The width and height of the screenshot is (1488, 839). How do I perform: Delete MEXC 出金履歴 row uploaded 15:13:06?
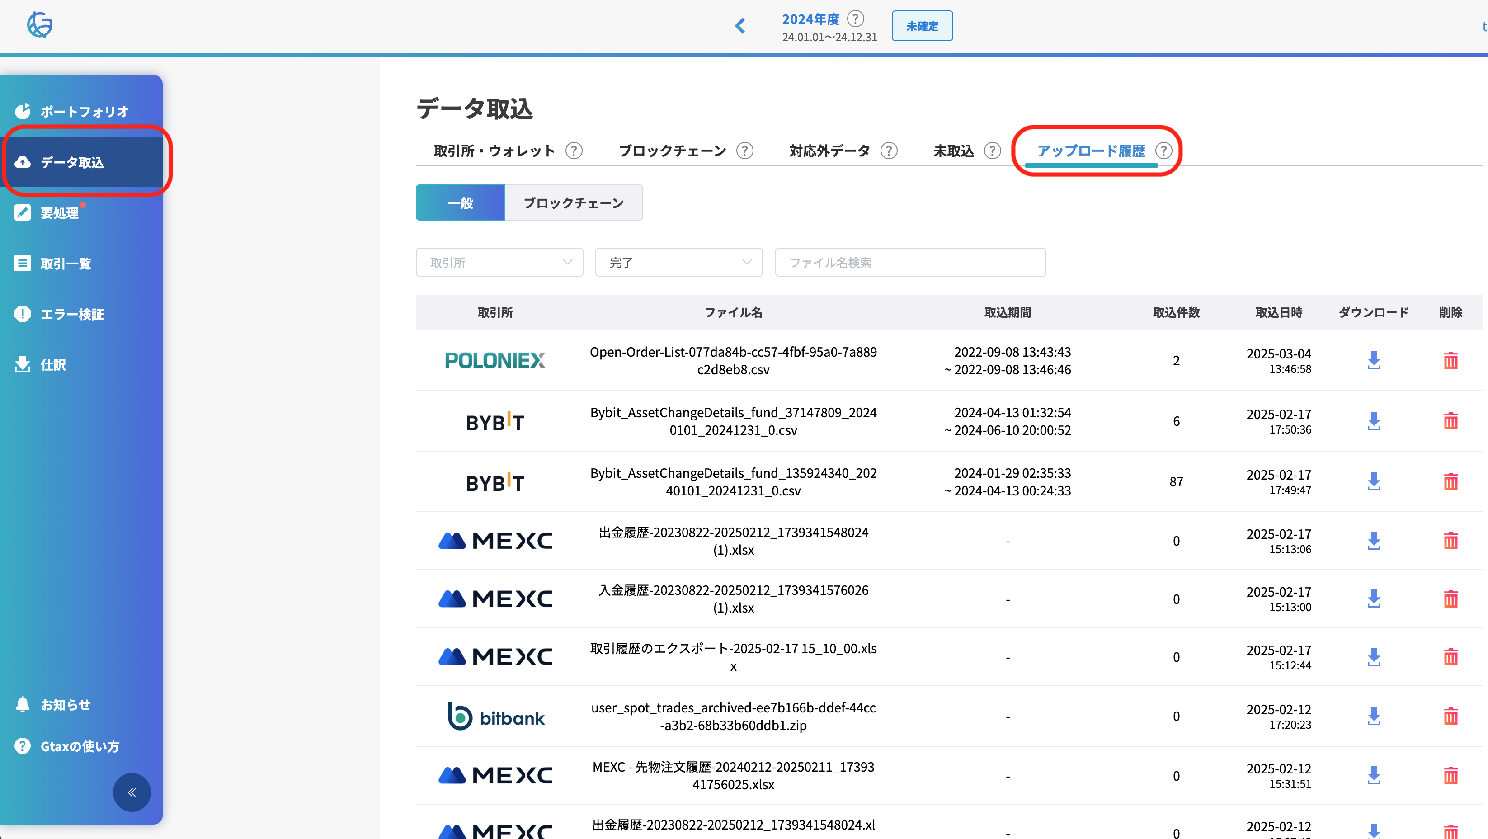pos(1450,542)
